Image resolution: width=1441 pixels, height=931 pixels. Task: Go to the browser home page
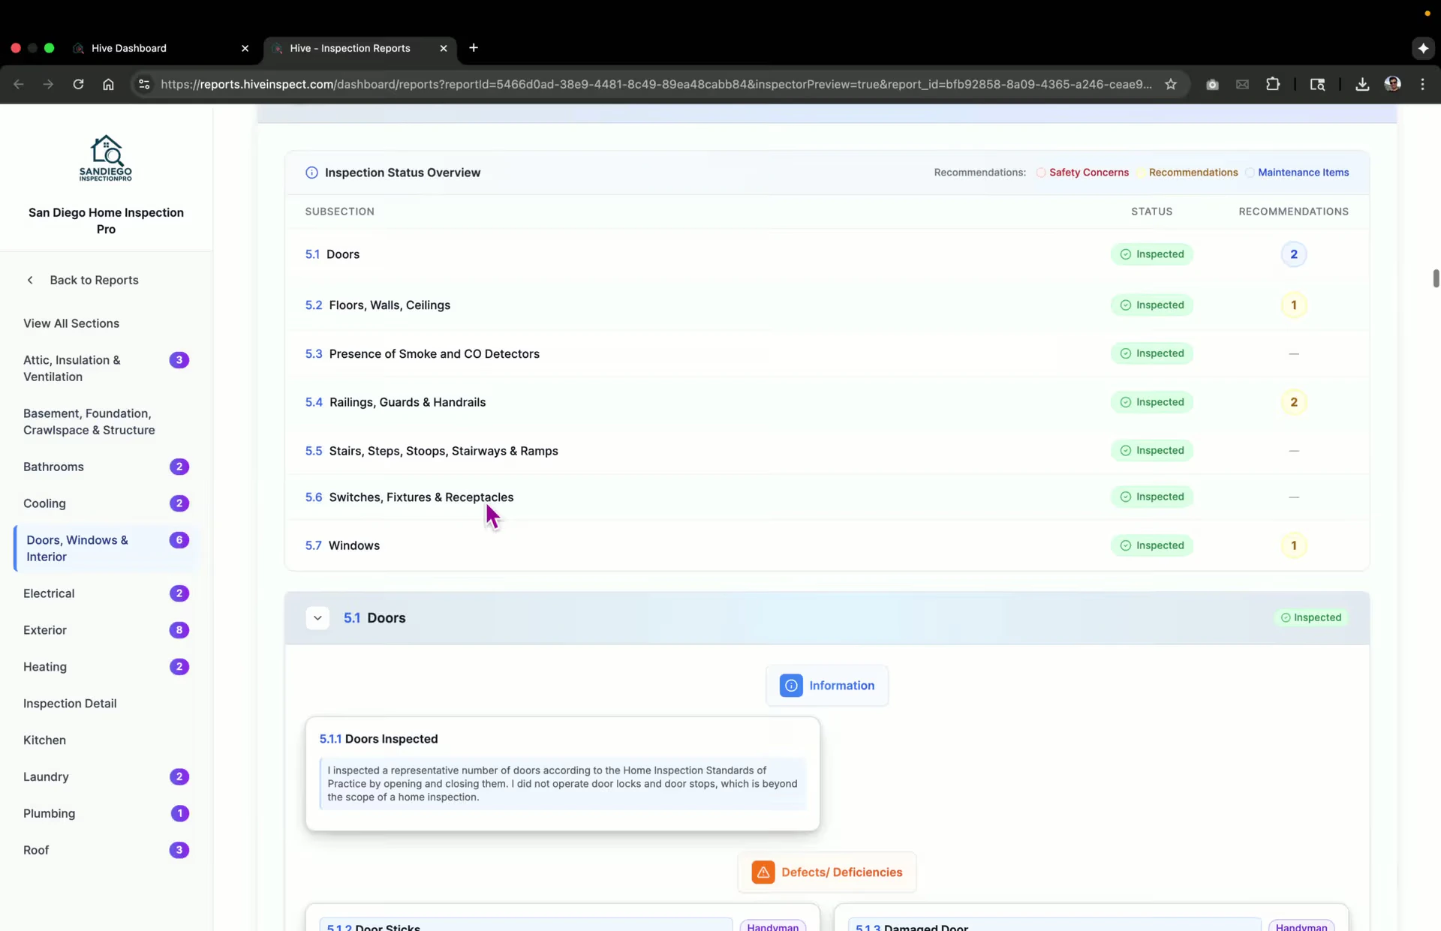(x=108, y=84)
